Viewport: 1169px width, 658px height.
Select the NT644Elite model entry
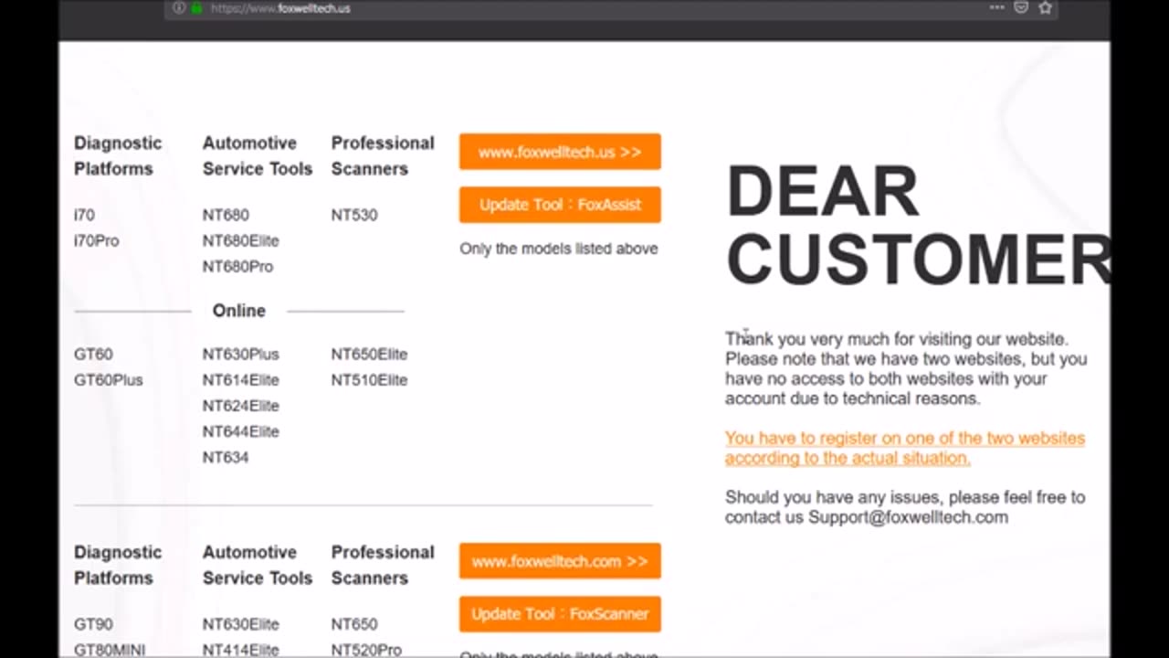[x=241, y=430]
